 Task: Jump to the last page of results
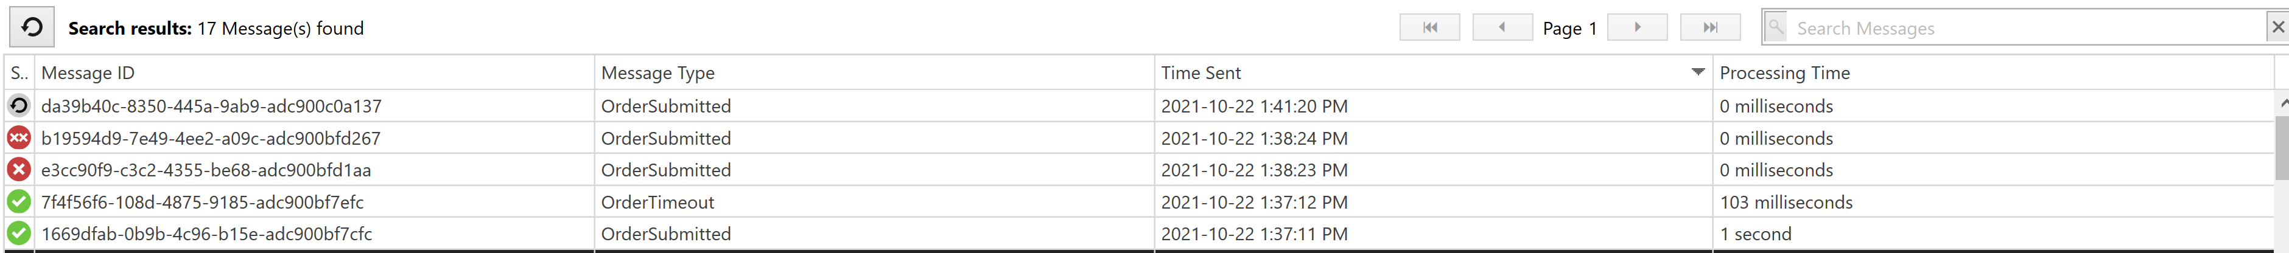click(x=1711, y=27)
